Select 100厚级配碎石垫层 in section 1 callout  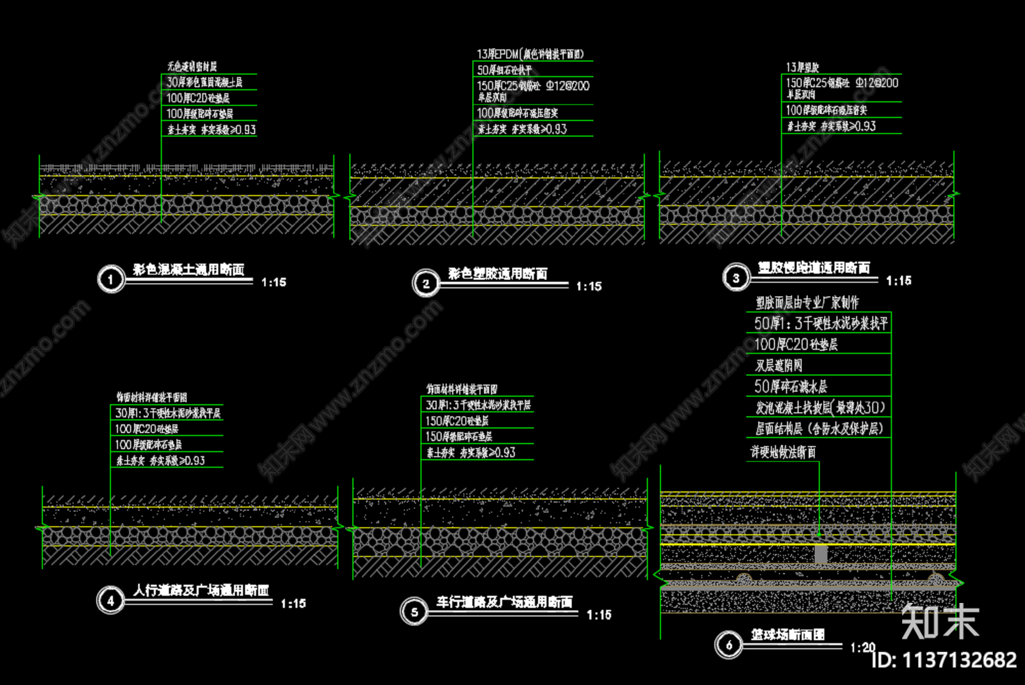click(200, 114)
